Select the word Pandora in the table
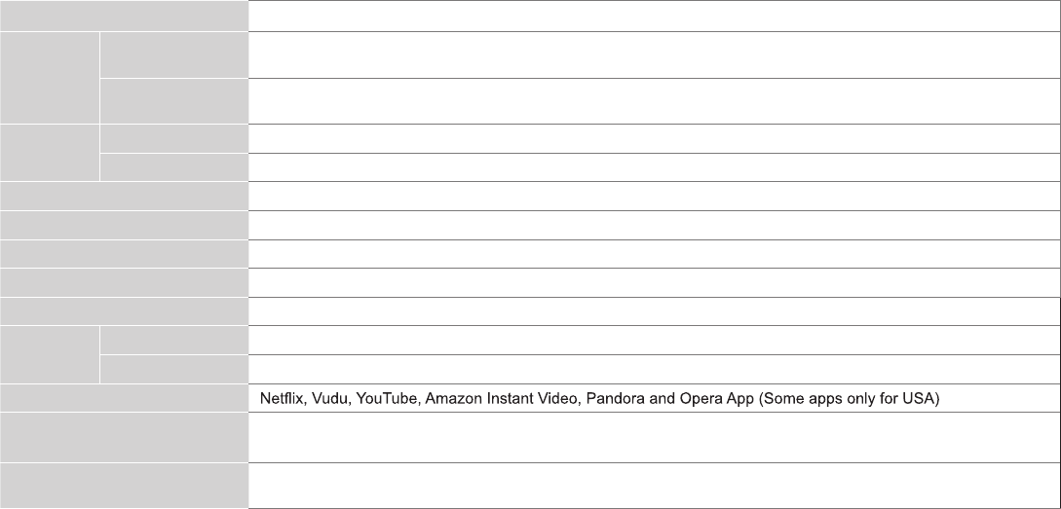This screenshot has height=509, width=1061. tap(611, 399)
